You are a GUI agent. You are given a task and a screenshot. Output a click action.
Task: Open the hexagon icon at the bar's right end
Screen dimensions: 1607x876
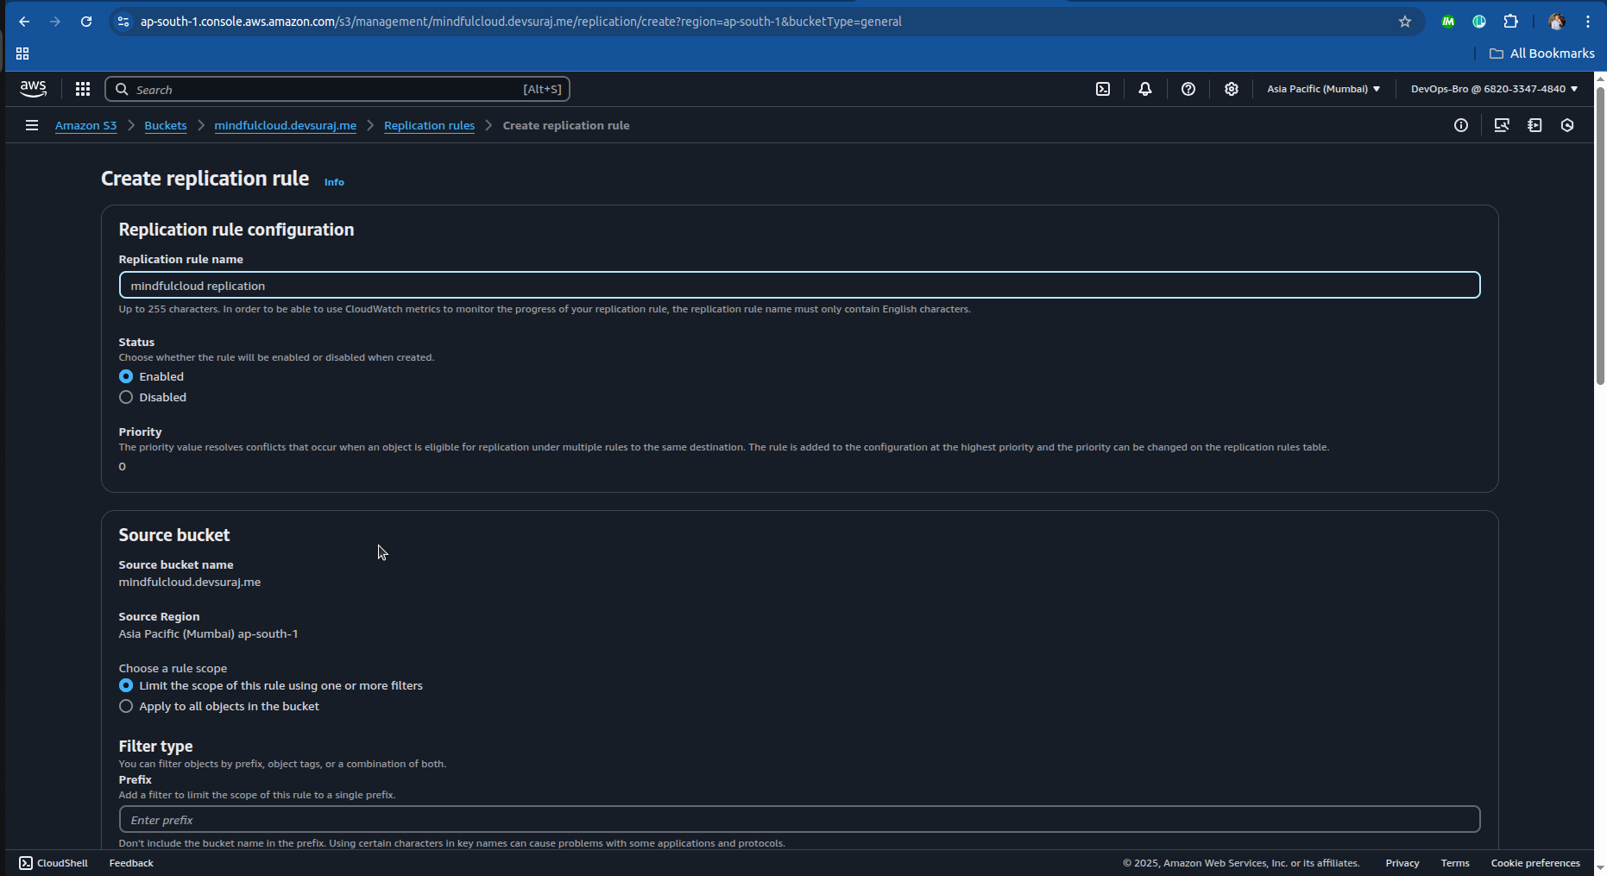[x=1567, y=125]
